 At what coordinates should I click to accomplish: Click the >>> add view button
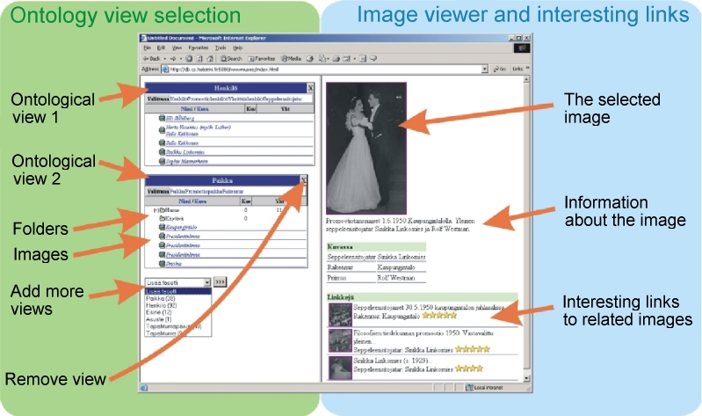pyautogui.click(x=221, y=281)
